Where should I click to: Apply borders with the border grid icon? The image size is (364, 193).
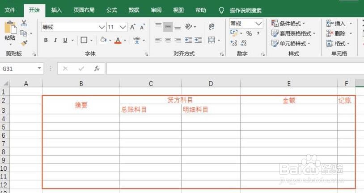84,40
